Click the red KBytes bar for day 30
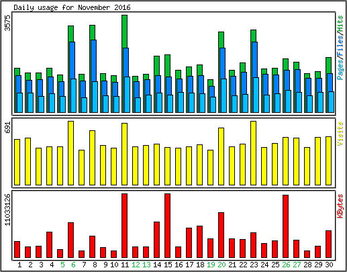347x272 pixels. tap(329, 244)
